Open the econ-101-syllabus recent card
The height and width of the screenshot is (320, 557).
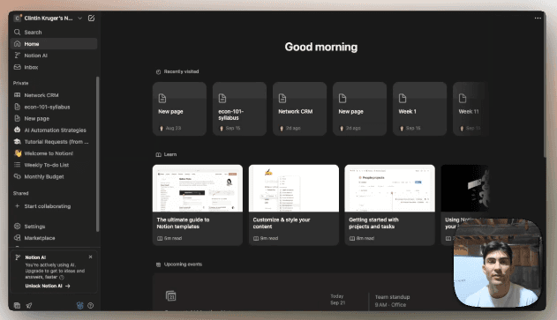(x=239, y=109)
